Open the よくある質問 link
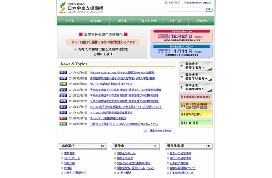 pos(124,173)
